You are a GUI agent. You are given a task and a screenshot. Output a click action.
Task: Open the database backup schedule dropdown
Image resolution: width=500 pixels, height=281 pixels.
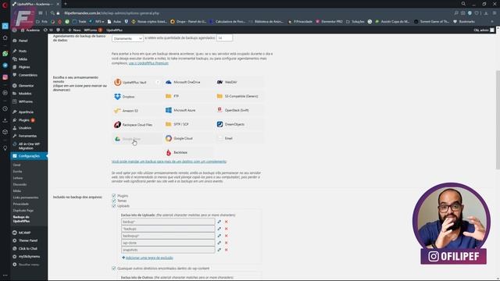click(127, 38)
